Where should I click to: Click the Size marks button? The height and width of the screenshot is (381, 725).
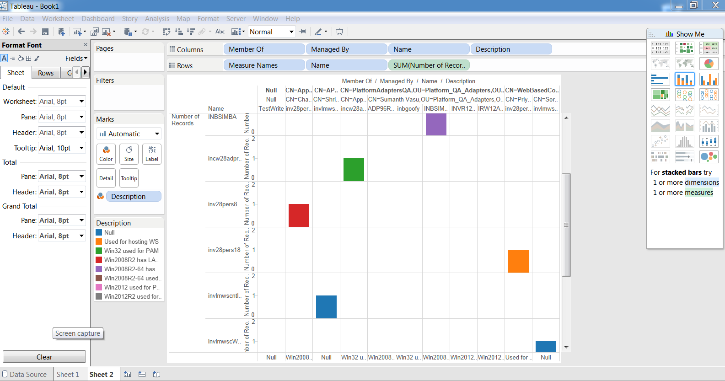pos(129,154)
